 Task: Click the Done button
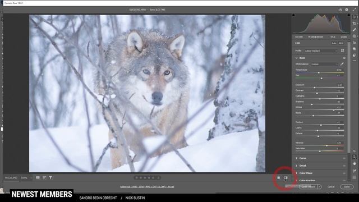[x=347, y=187]
